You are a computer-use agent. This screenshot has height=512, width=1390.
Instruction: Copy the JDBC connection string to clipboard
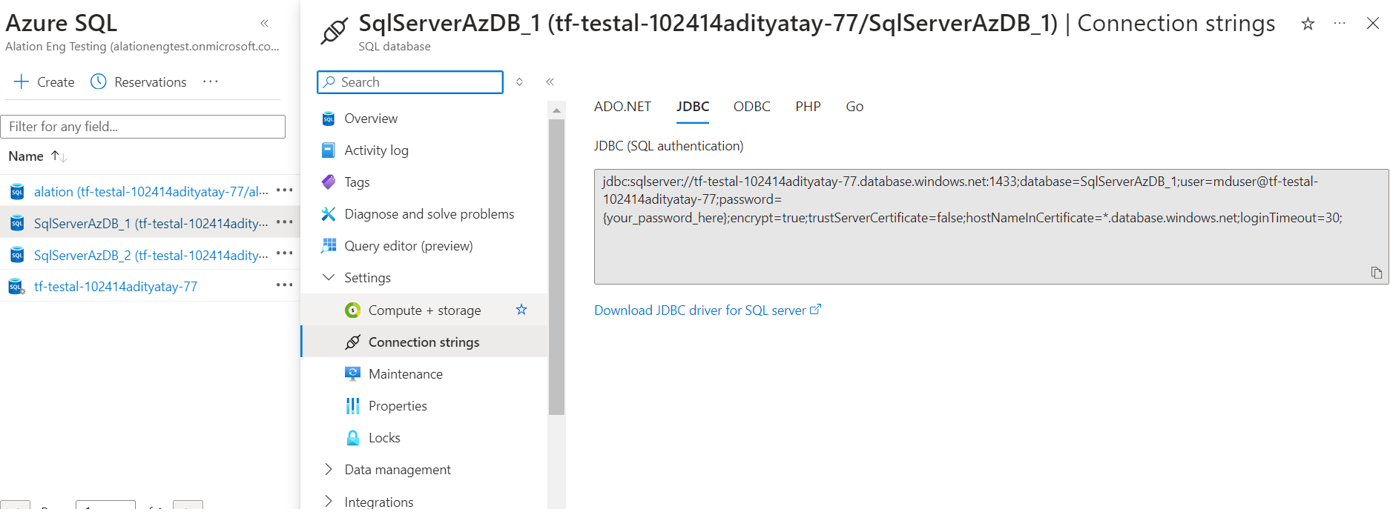(x=1376, y=273)
